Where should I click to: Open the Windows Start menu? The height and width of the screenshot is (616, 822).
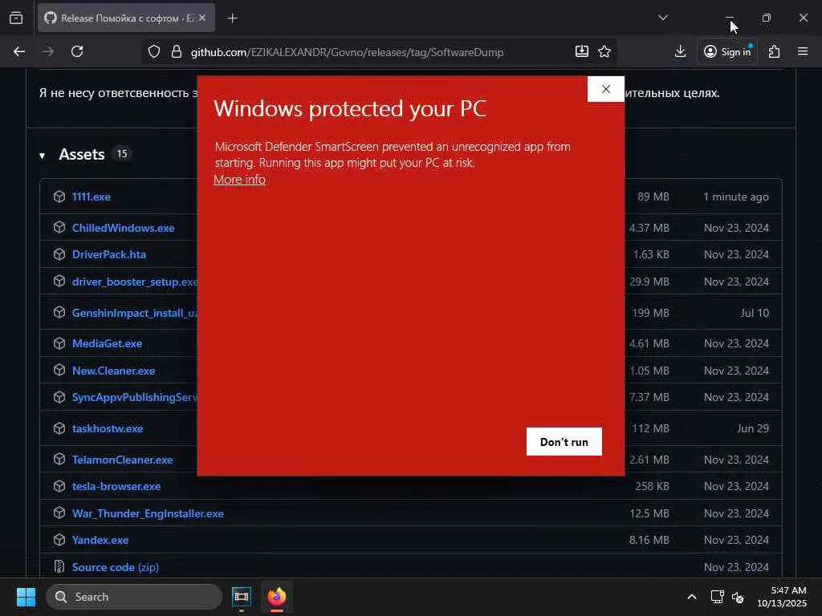pos(26,597)
